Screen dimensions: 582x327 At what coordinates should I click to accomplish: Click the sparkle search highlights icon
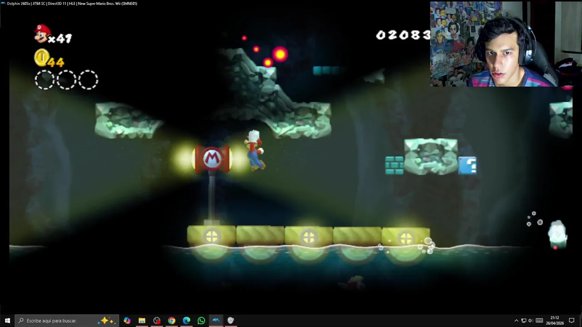point(107,321)
